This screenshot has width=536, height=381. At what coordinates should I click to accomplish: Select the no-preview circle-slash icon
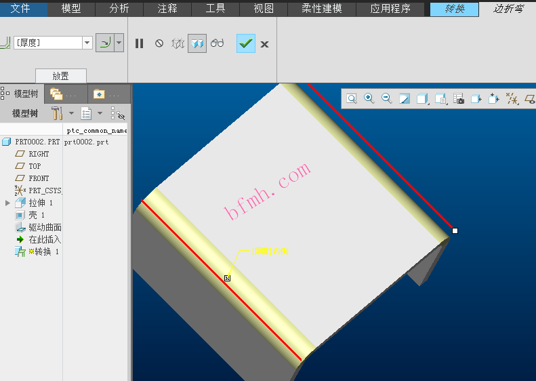coord(159,43)
